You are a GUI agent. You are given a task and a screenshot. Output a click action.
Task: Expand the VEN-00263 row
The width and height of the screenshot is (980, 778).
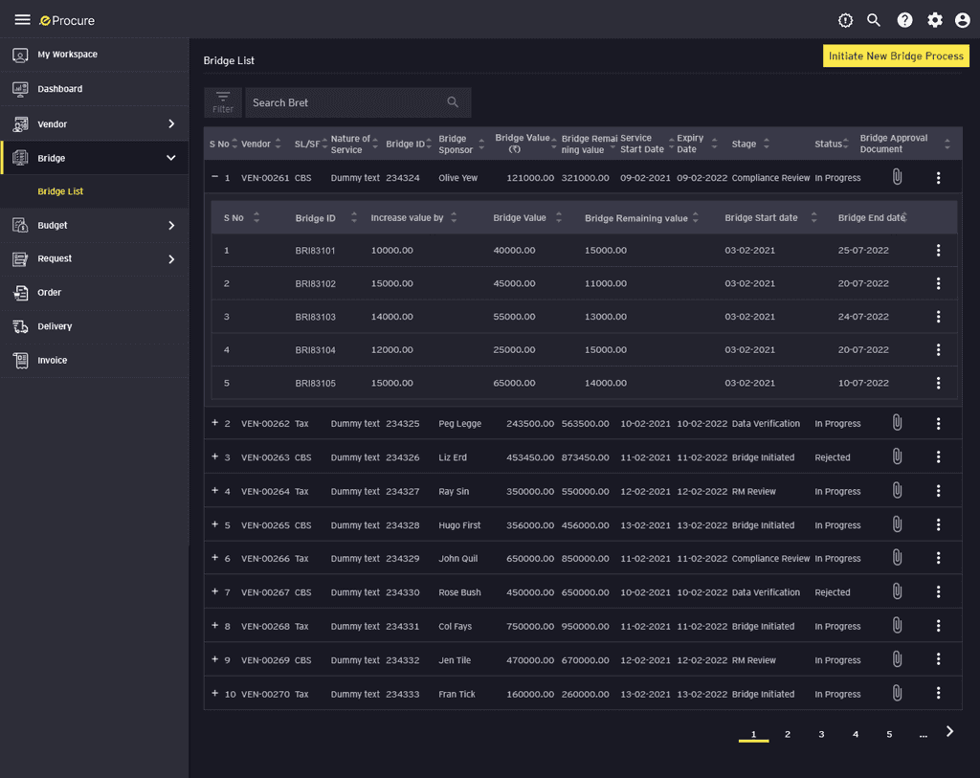214,456
